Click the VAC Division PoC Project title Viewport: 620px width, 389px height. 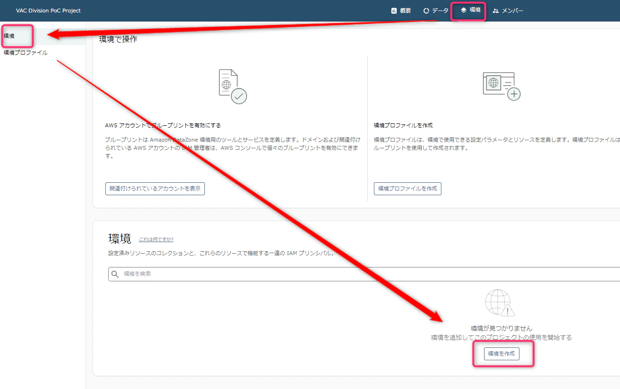pos(48,11)
